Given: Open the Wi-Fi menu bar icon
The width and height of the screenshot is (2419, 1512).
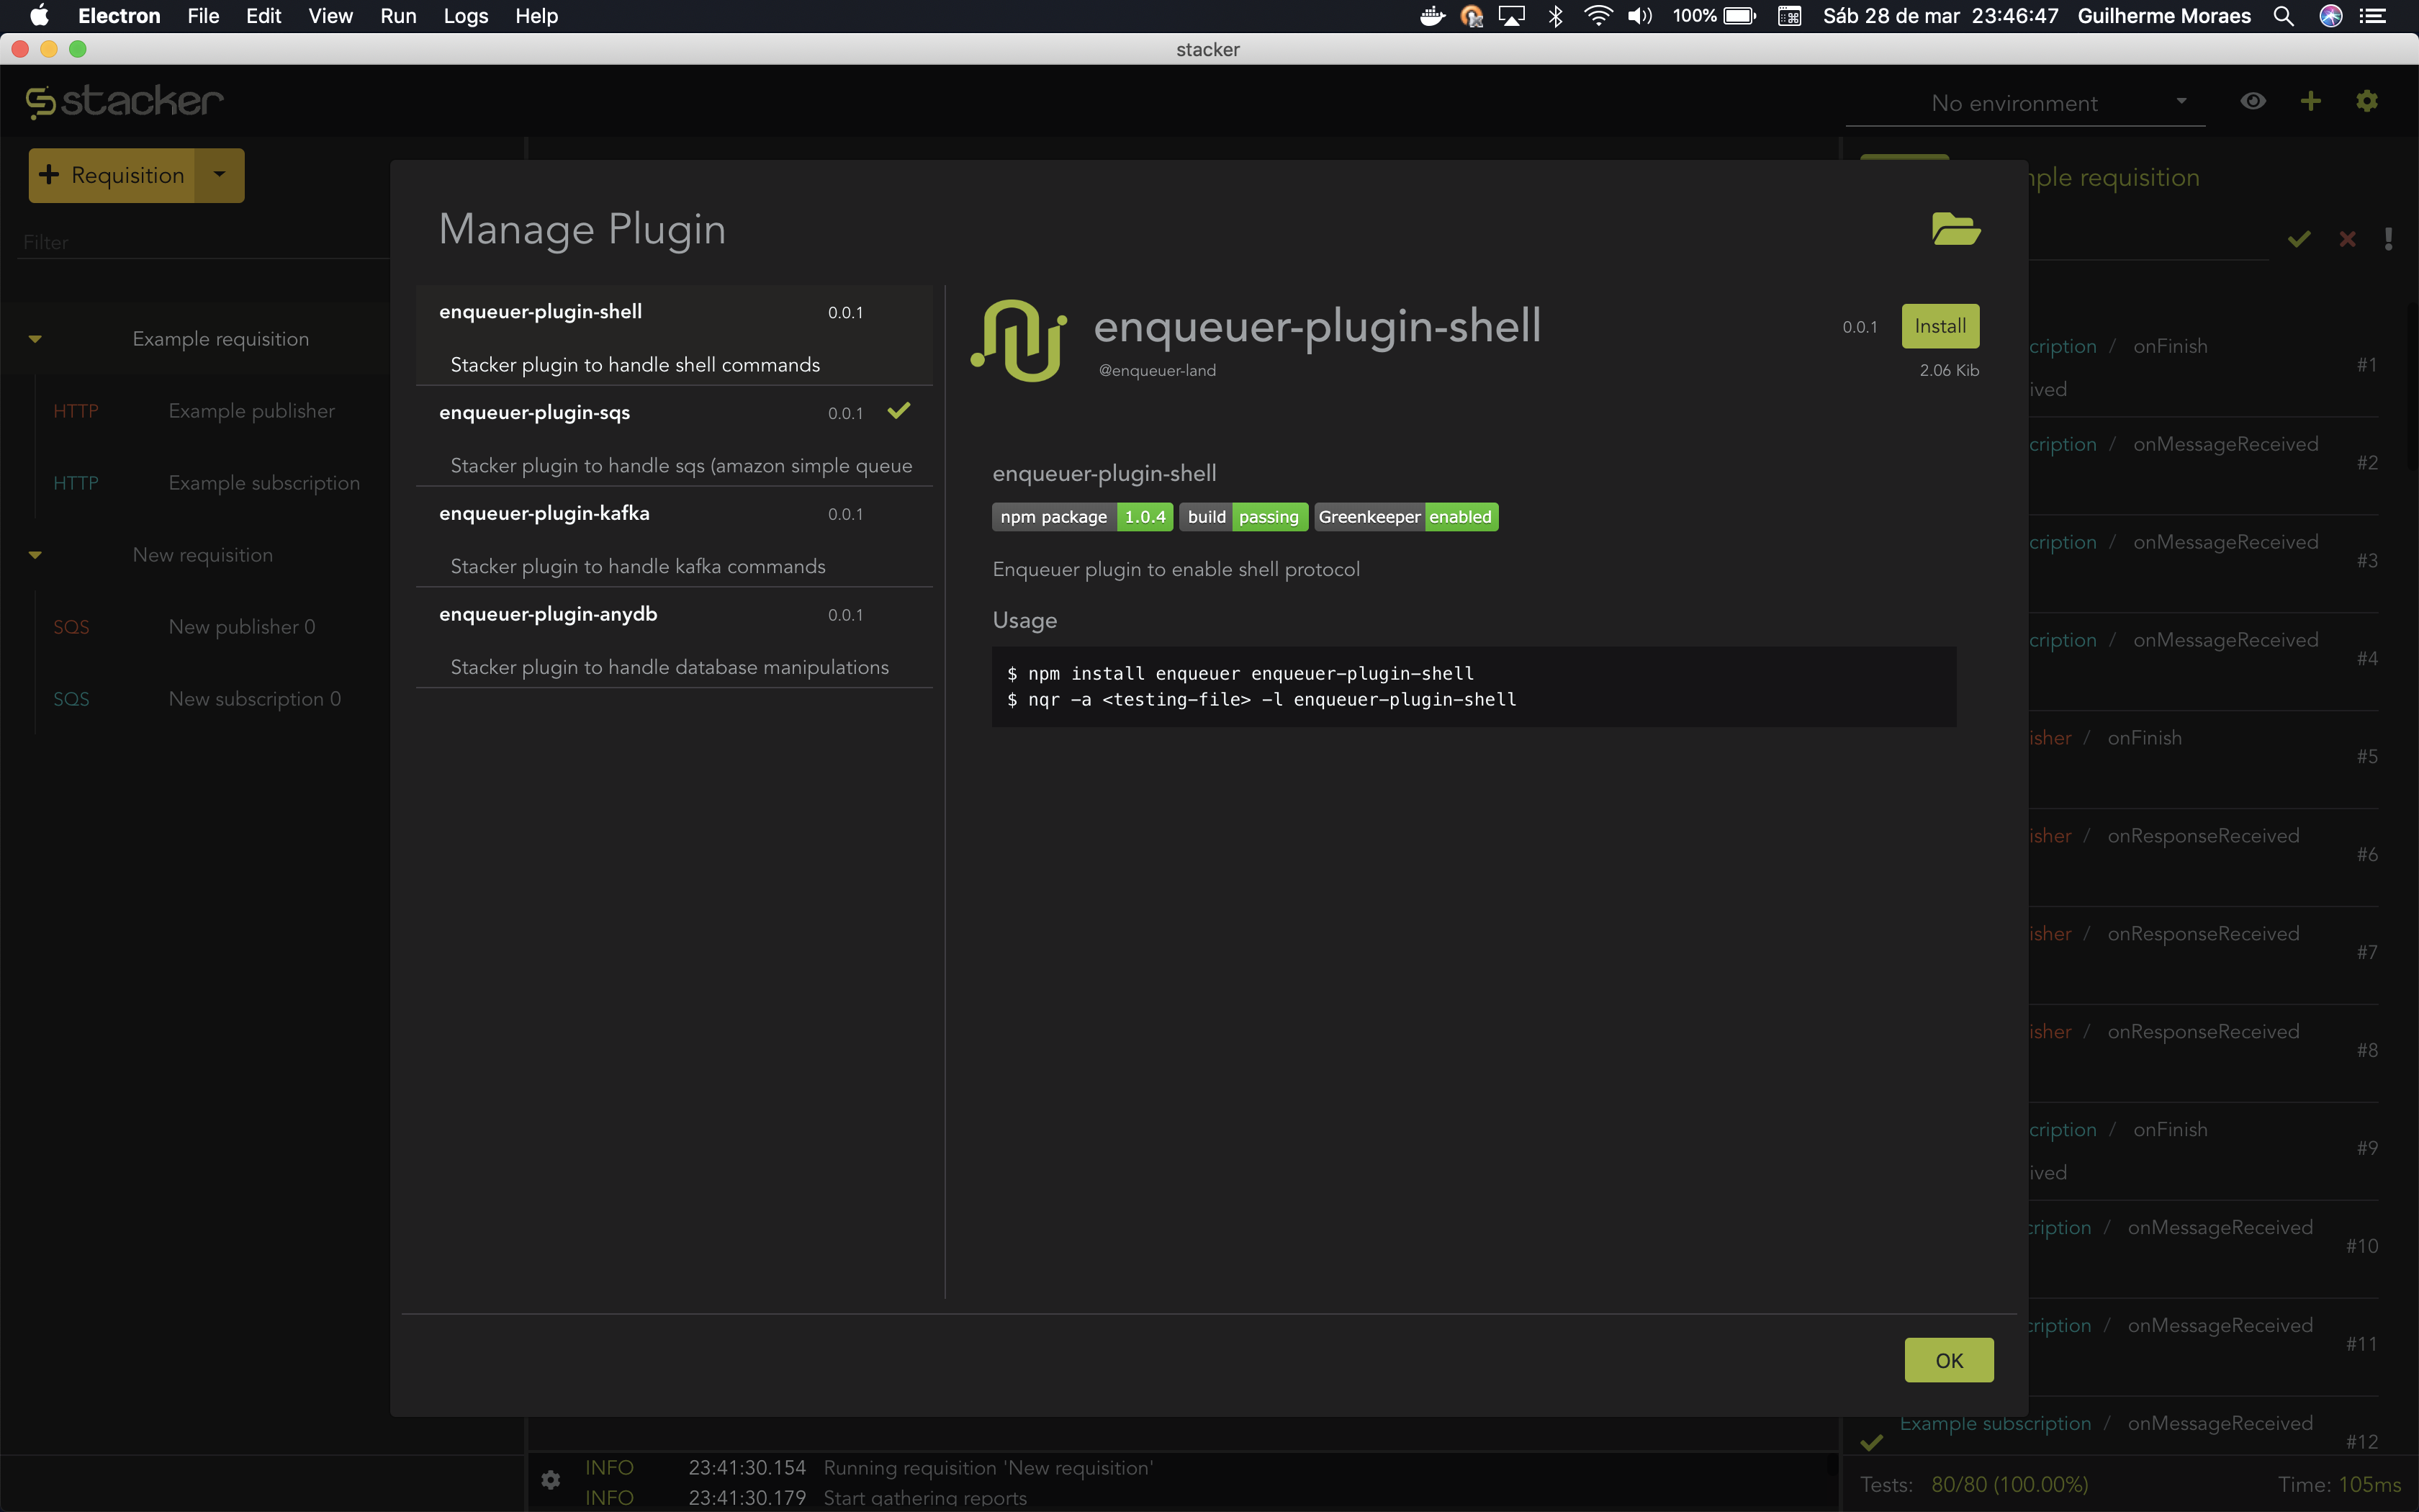Looking at the screenshot, I should click(x=1598, y=16).
